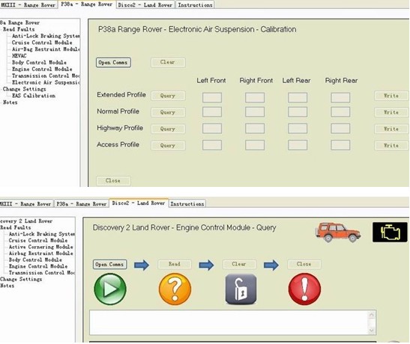
Task: Select Notes in the P38a tree
Action: coord(10,102)
